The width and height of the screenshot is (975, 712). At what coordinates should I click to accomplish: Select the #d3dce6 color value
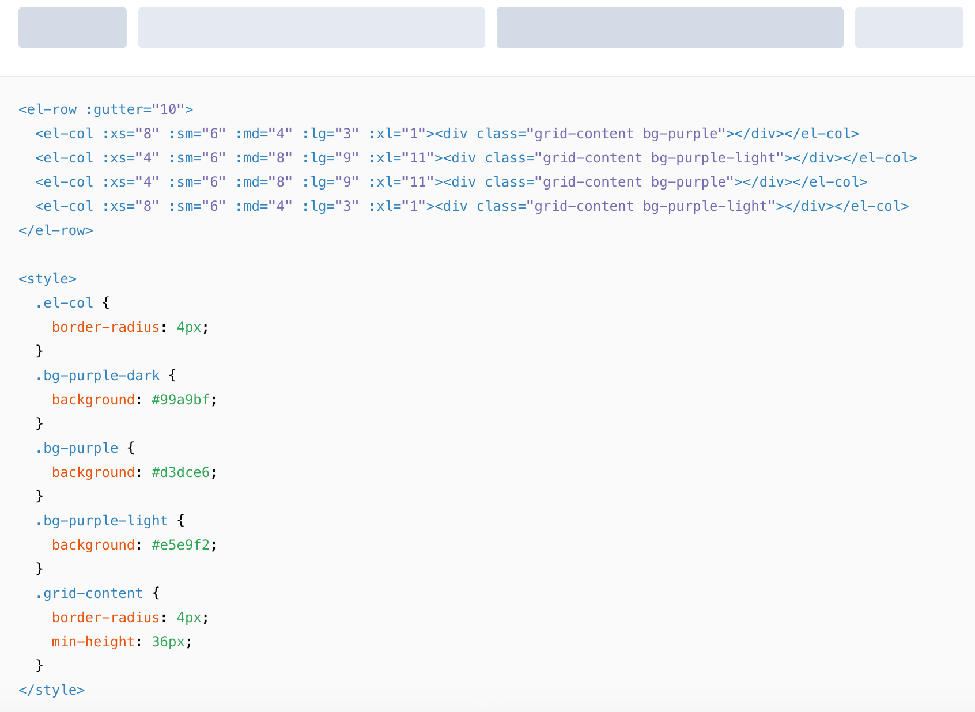tap(180, 472)
